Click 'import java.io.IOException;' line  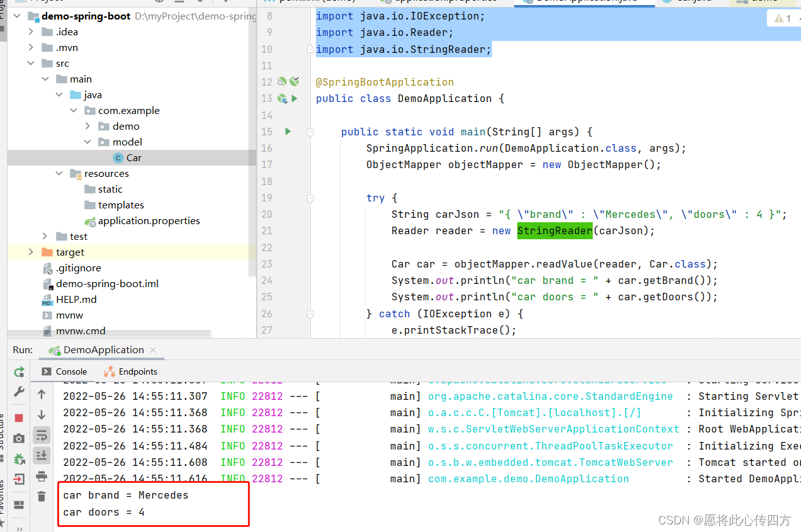point(400,16)
